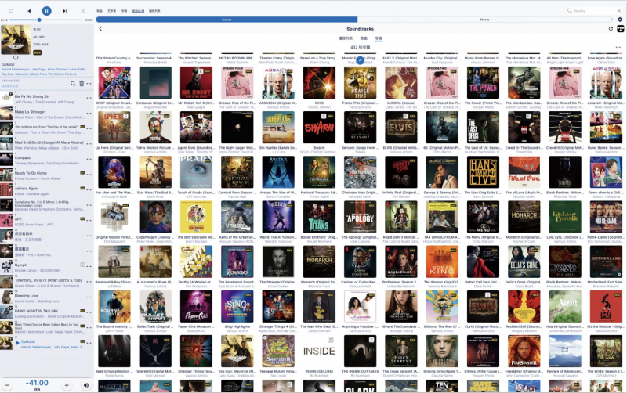Open the ELVIS (Original Motion Picture) cover with E badge

pyautogui.click(x=401, y=128)
